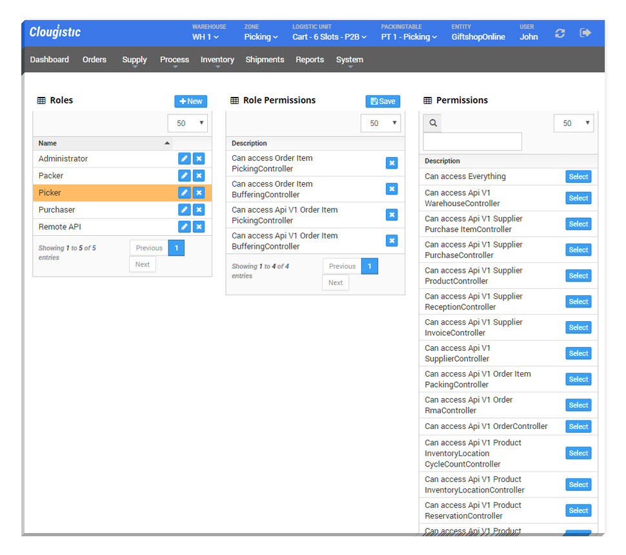Edit the Purchaser role via its pencil icon
Viewport: 626px width, 555px height.
click(184, 210)
